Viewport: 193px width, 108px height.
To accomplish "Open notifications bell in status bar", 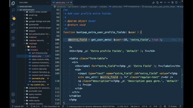I will click(x=180, y=106).
